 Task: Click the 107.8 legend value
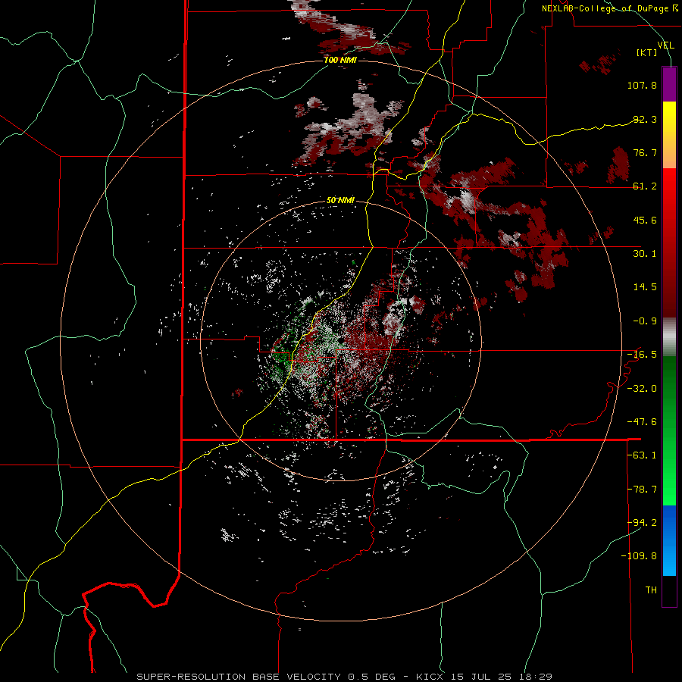pos(642,85)
